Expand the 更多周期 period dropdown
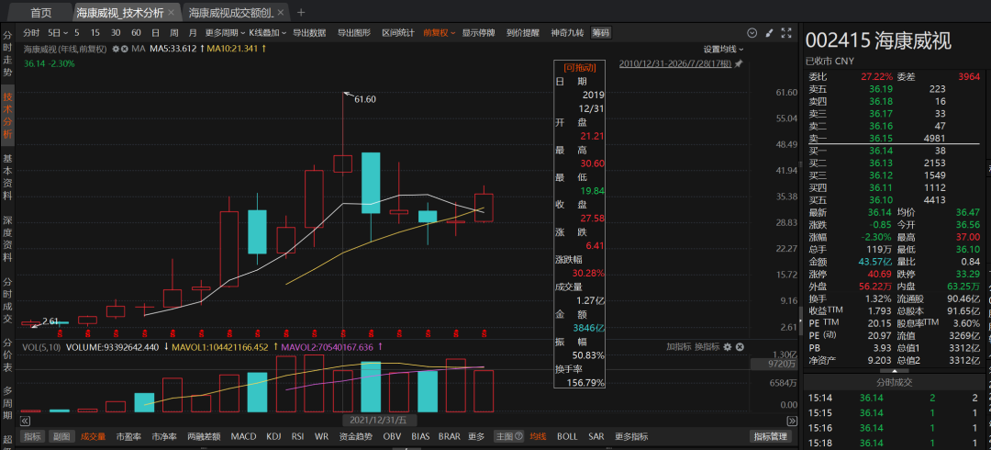 tap(225, 33)
